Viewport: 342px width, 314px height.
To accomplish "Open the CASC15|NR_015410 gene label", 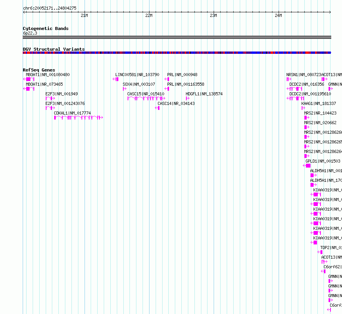I will coord(146,94).
